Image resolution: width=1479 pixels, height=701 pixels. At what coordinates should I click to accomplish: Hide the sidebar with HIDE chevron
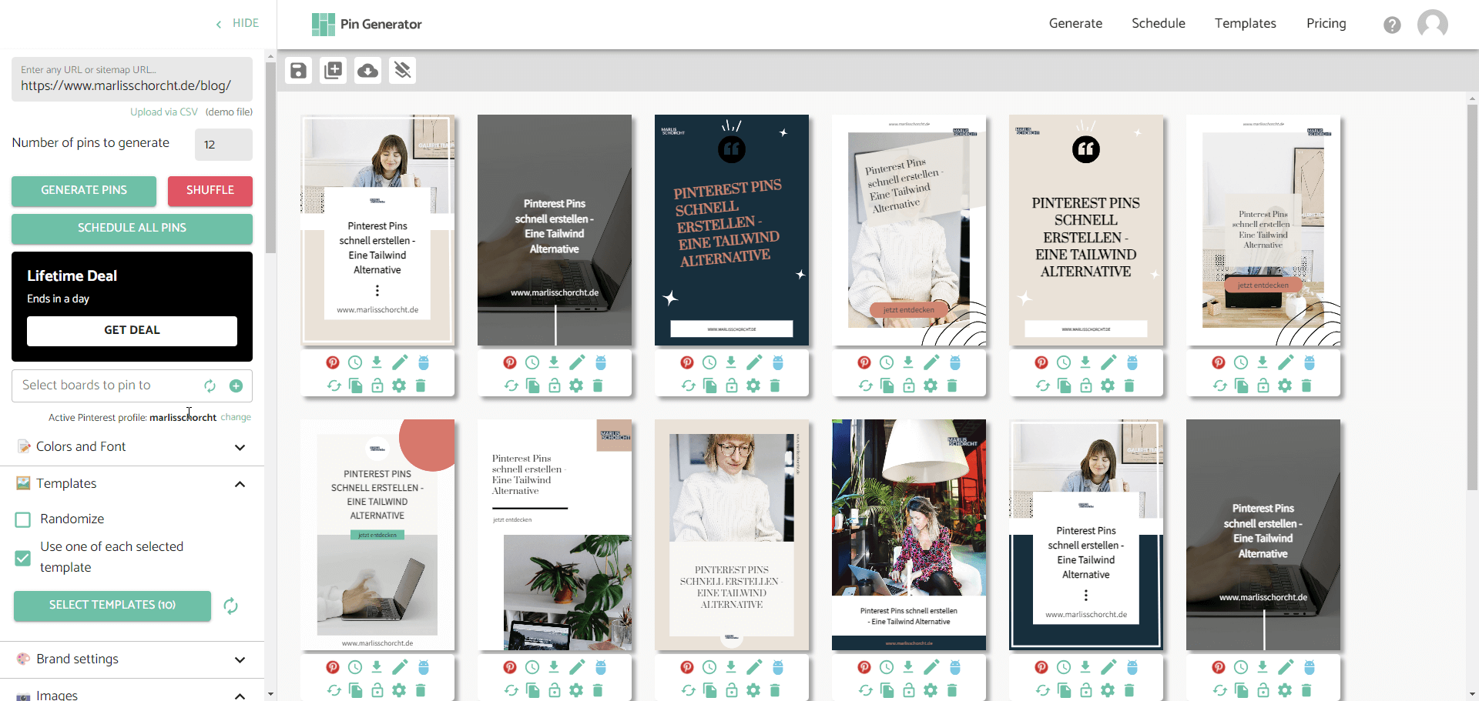(x=237, y=23)
